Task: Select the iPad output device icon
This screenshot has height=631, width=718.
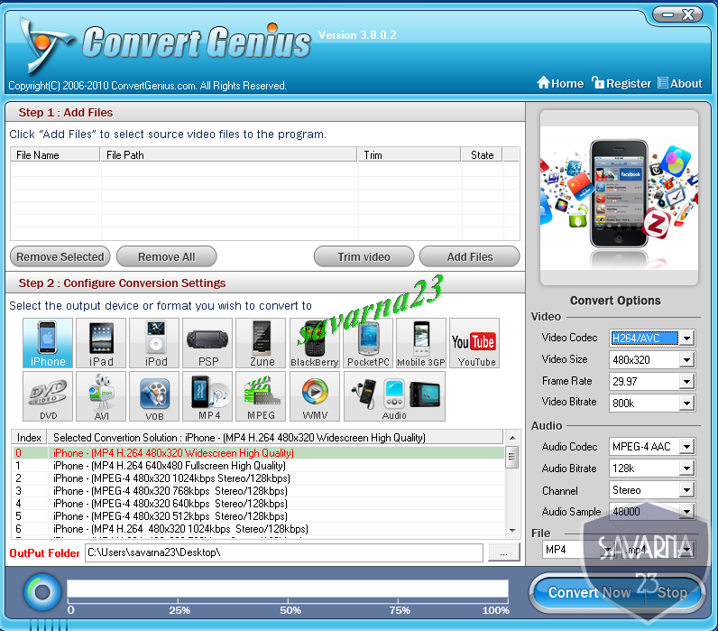Action: [x=101, y=343]
